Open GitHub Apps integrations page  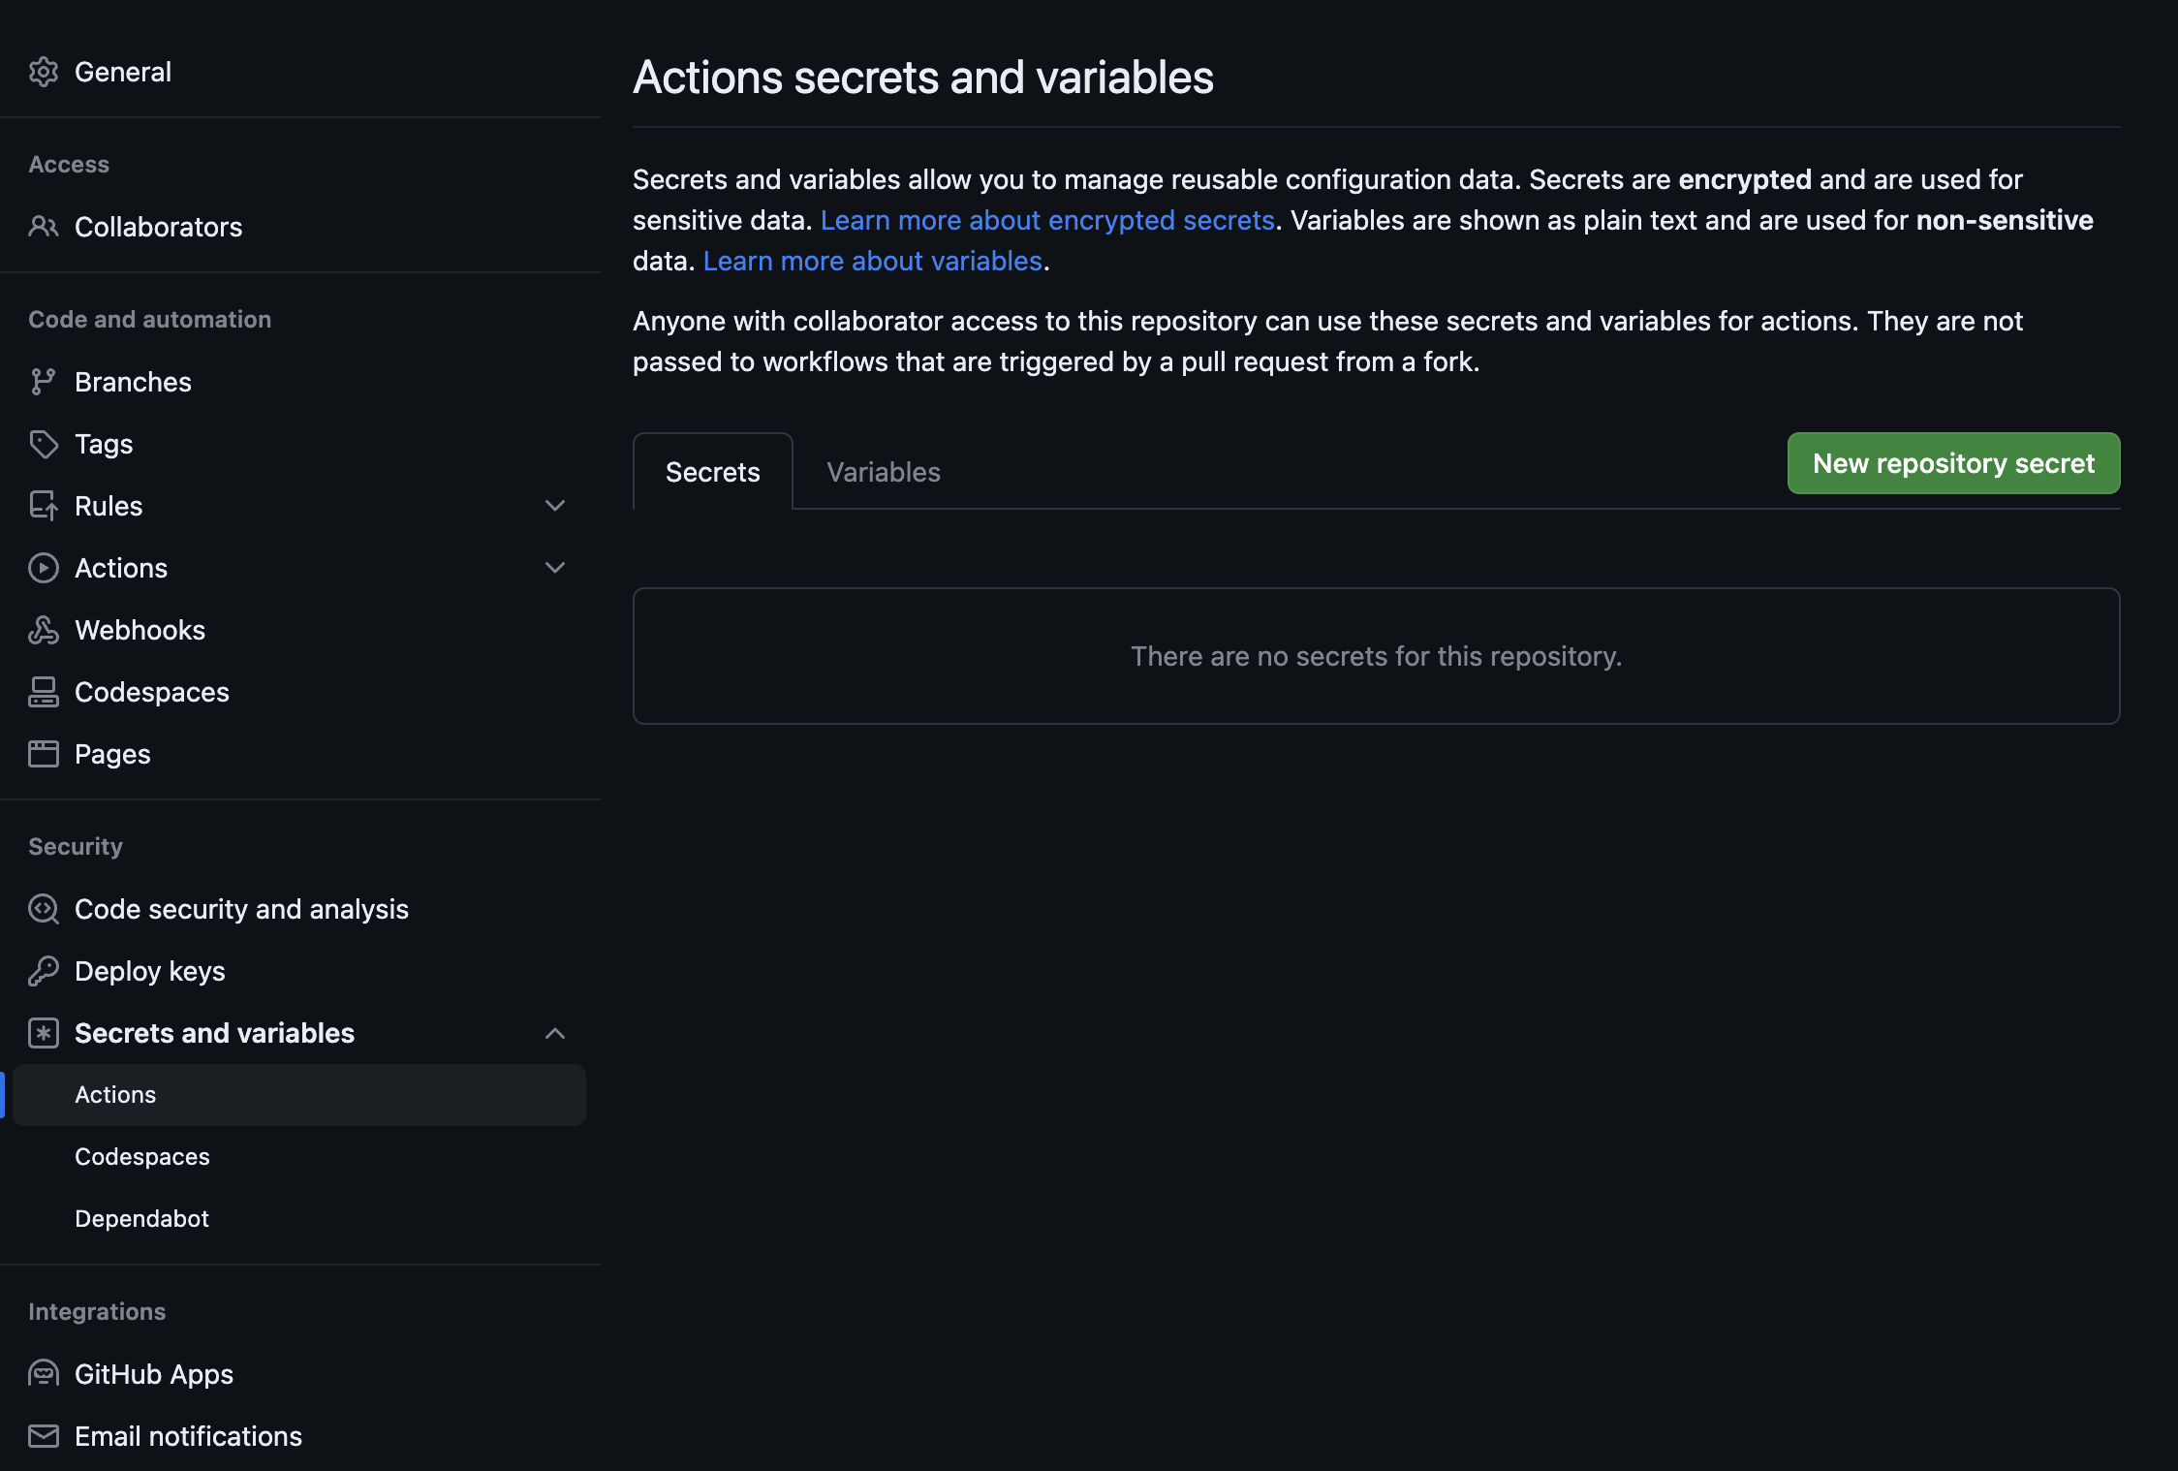153,1374
